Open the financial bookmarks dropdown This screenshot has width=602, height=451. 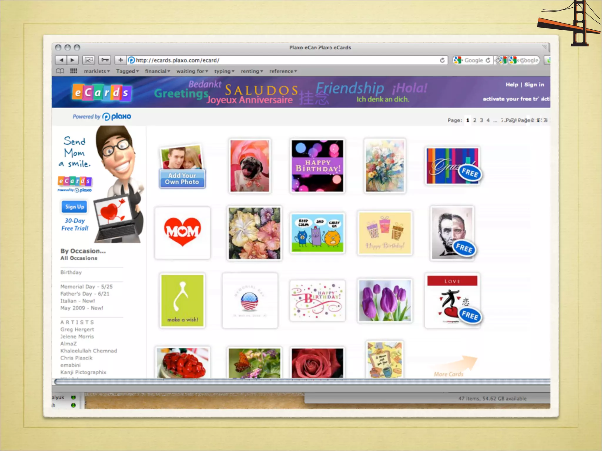(158, 71)
